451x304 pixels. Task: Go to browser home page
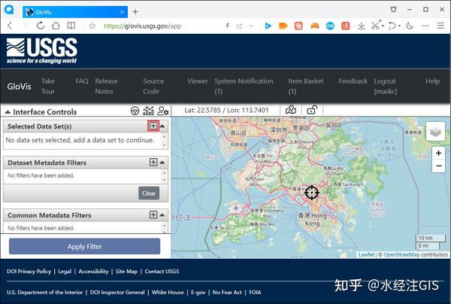click(x=56, y=26)
